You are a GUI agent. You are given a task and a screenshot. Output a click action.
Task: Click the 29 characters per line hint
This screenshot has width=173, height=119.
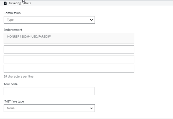pos(19,76)
